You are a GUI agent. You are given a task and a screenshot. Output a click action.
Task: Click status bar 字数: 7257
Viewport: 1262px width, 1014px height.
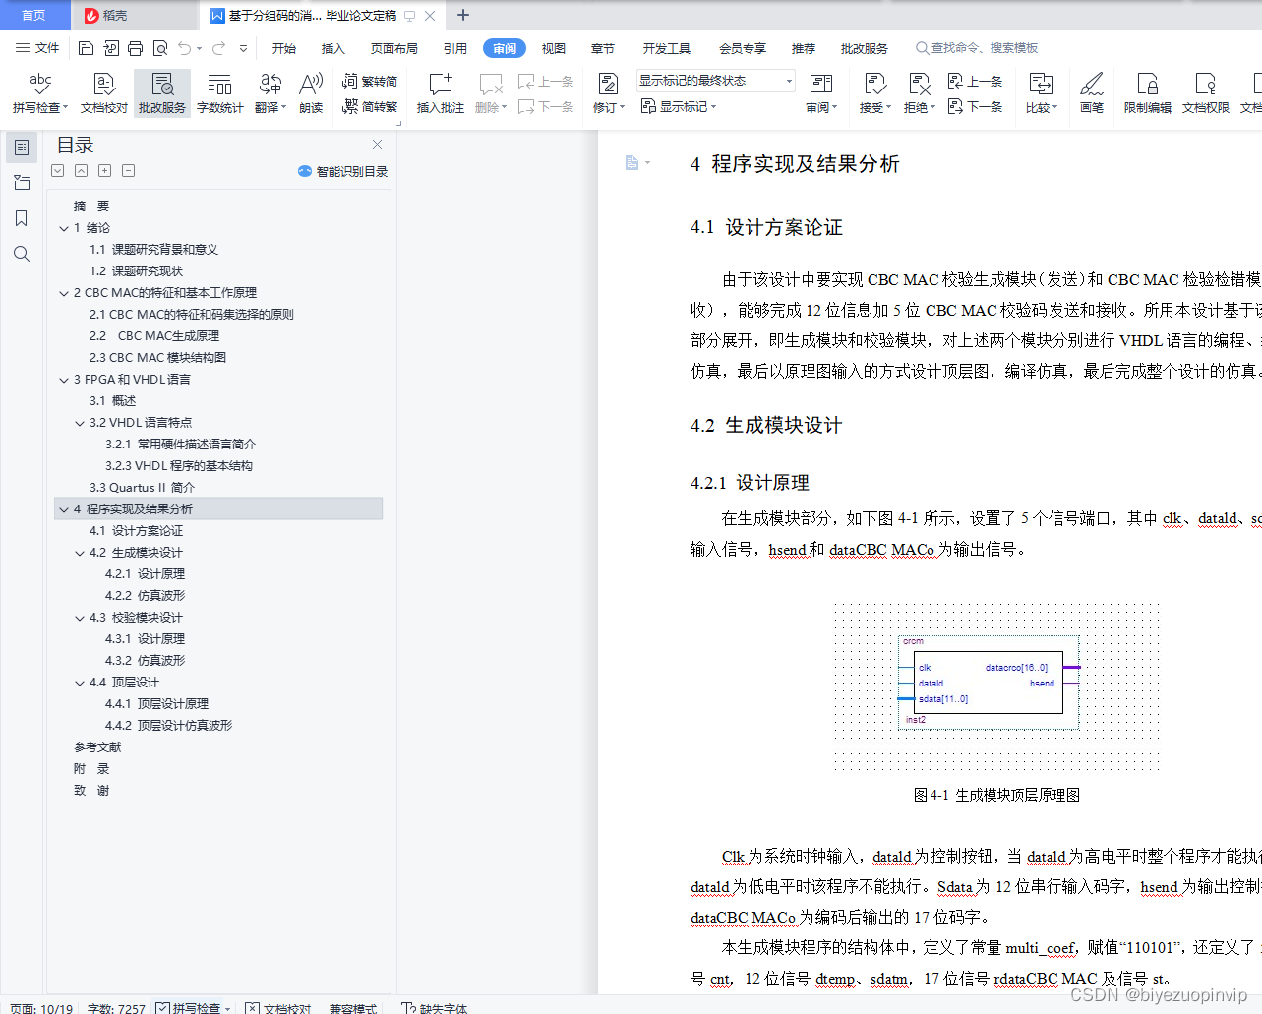(116, 1008)
